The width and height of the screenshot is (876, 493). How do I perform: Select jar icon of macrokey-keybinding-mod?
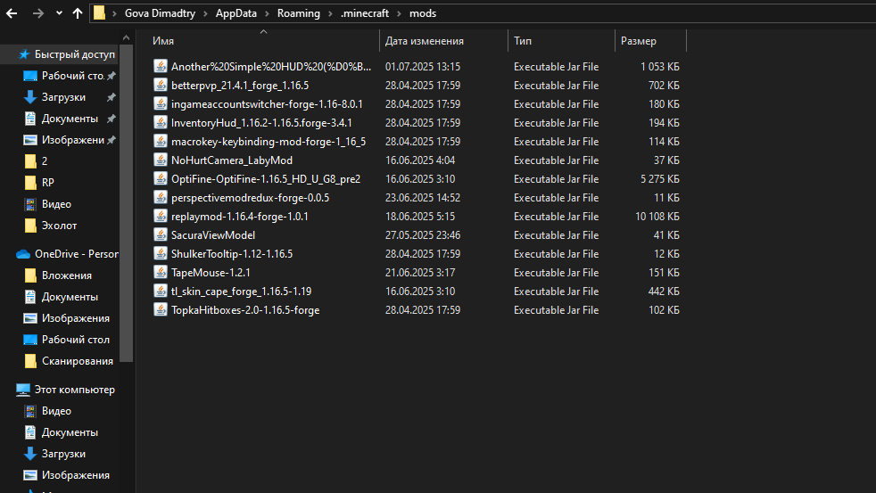tap(161, 141)
